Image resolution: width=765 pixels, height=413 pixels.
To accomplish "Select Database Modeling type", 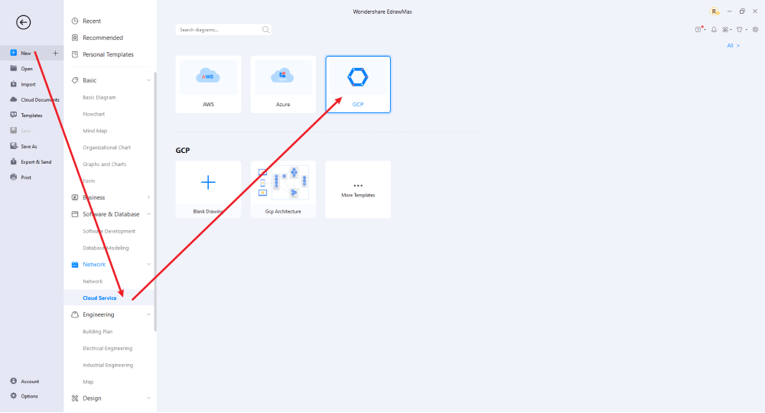I will (106, 248).
